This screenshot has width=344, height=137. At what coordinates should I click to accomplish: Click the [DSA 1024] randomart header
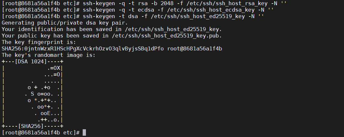(x=31, y=62)
